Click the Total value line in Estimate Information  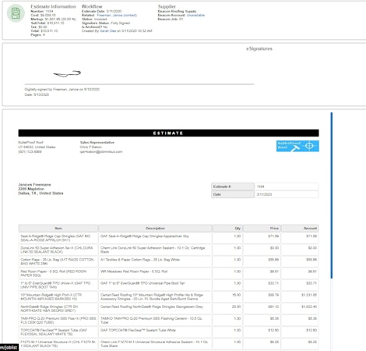click(x=44, y=31)
